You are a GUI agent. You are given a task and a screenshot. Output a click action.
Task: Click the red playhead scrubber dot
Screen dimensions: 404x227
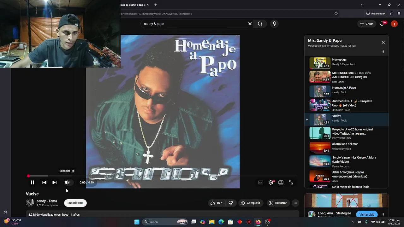pyautogui.click(x=28, y=176)
